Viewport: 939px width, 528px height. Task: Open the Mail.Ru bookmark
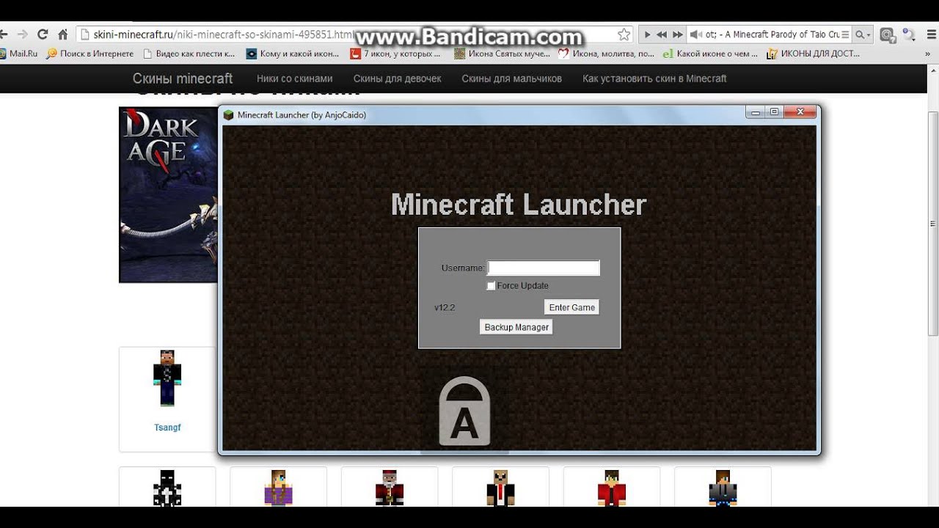18,54
